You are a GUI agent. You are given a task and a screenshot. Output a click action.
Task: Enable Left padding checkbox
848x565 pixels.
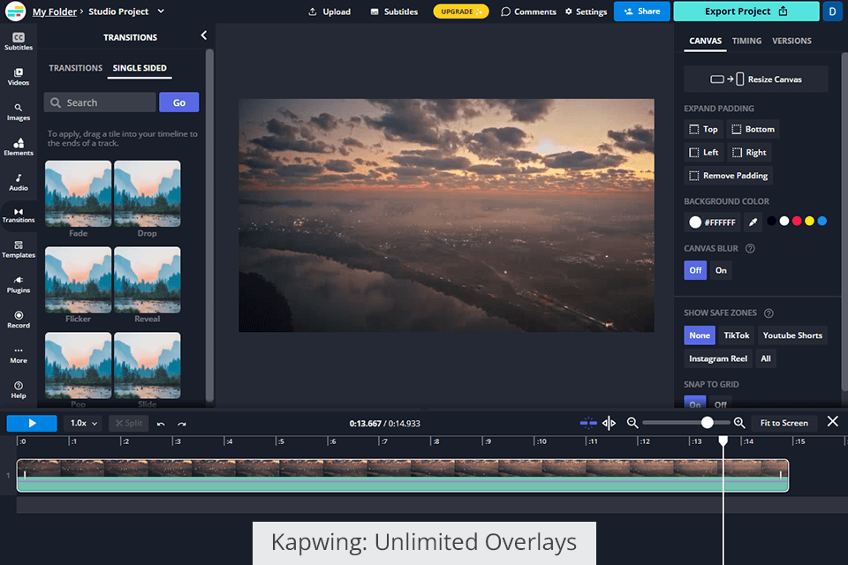[704, 153]
